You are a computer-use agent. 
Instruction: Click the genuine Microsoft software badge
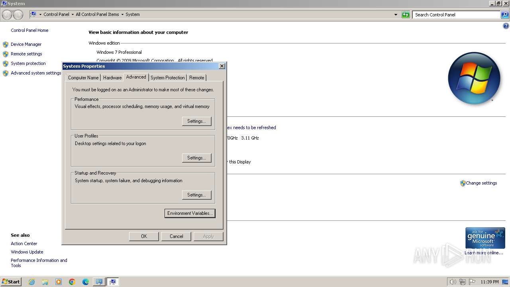[x=485, y=238]
